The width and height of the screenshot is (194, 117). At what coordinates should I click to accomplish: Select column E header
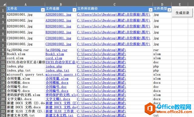point(180,5)
